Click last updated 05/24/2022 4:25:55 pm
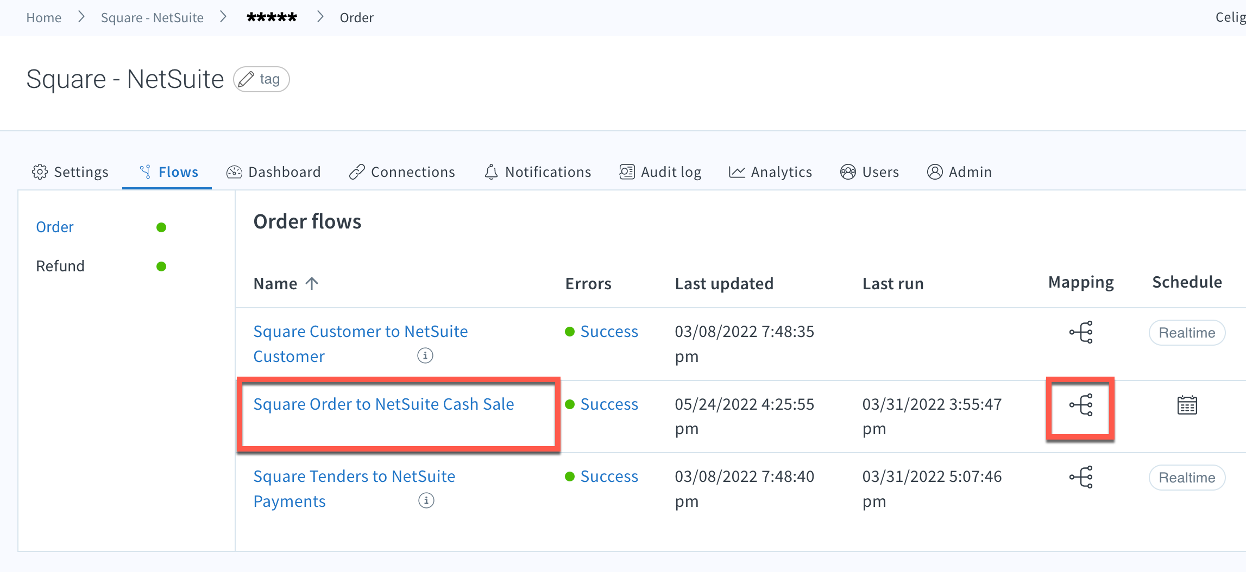This screenshot has height=572, width=1246. [744, 416]
